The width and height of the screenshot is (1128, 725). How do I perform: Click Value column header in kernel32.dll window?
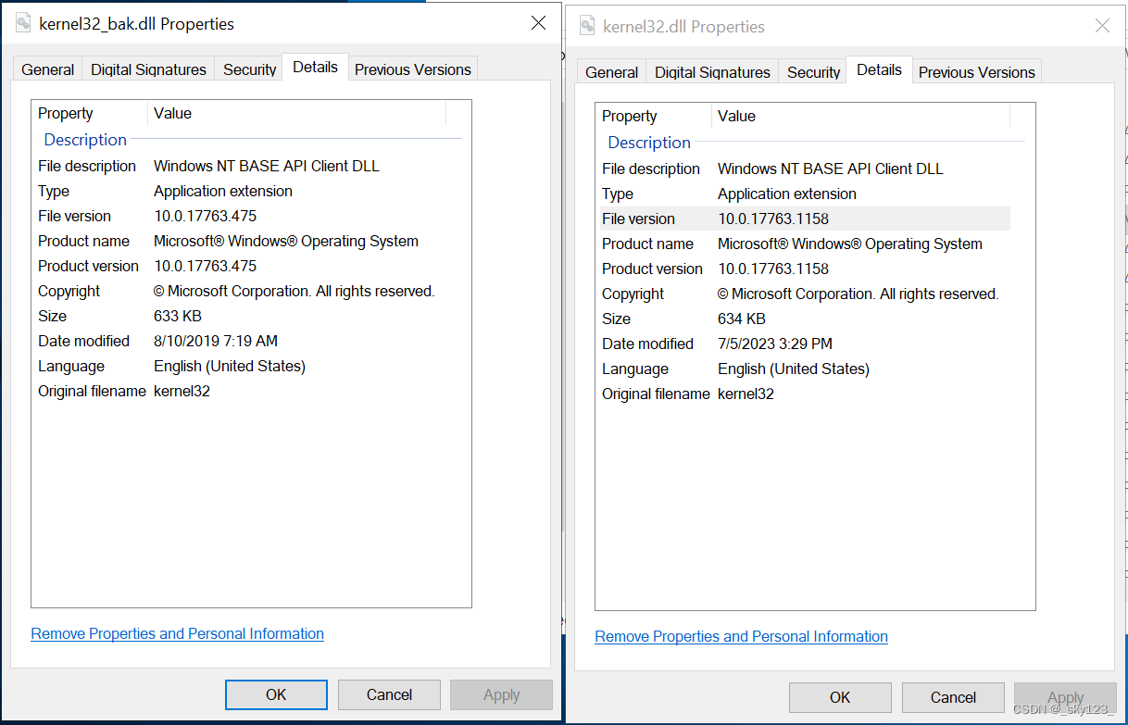860,116
